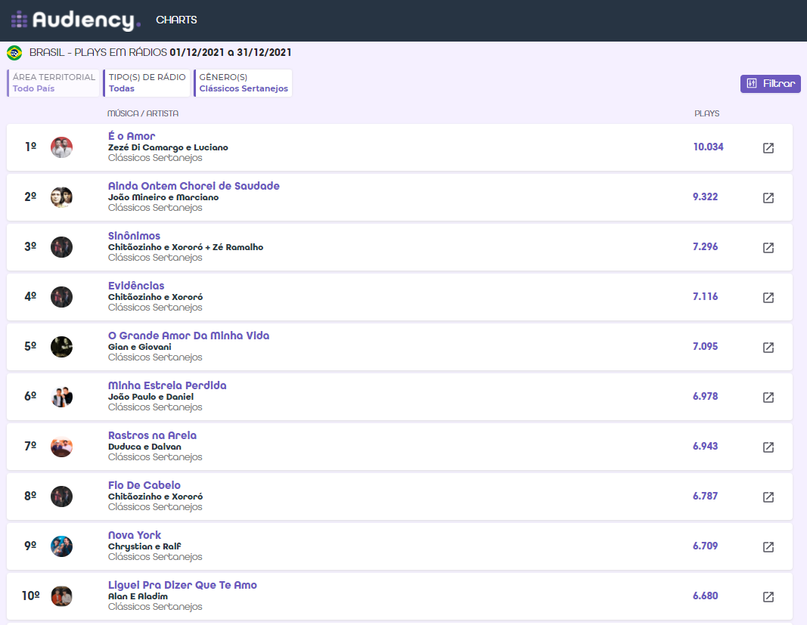Click plays count 6.680
Viewport: 807px width, 625px height.
705,596
